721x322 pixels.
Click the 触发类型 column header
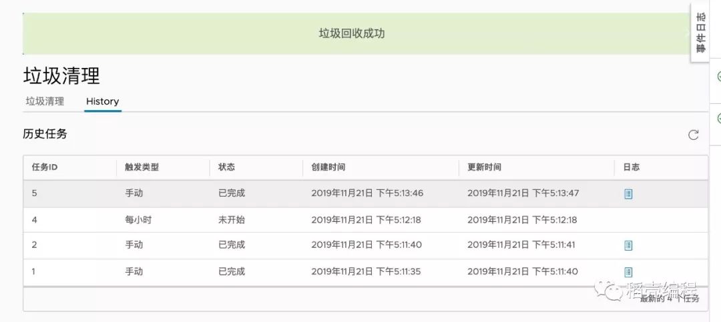coord(142,167)
